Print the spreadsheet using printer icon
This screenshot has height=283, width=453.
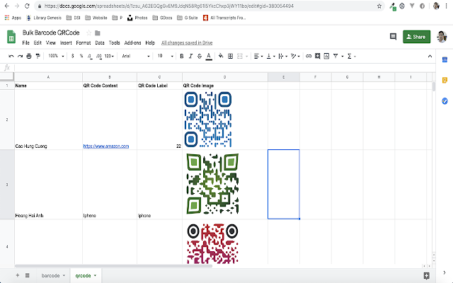(x=29, y=56)
